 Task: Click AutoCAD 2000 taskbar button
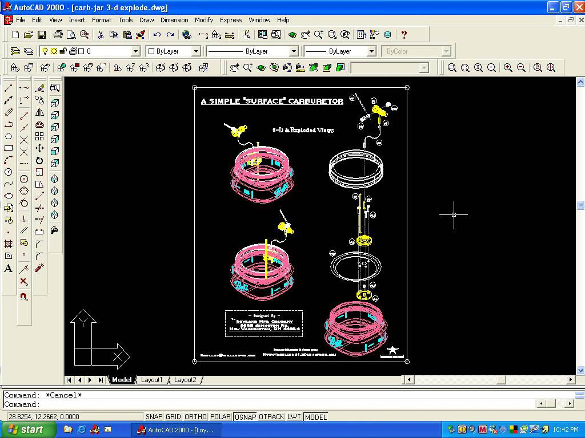(x=175, y=429)
